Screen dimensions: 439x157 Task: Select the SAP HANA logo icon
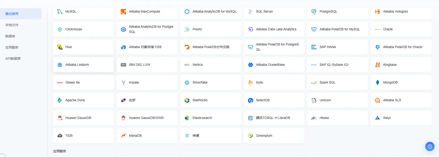(314, 47)
